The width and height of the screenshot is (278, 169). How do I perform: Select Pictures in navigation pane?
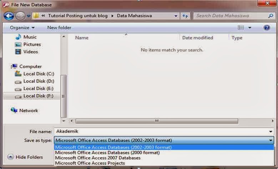pyautogui.click(x=32, y=44)
